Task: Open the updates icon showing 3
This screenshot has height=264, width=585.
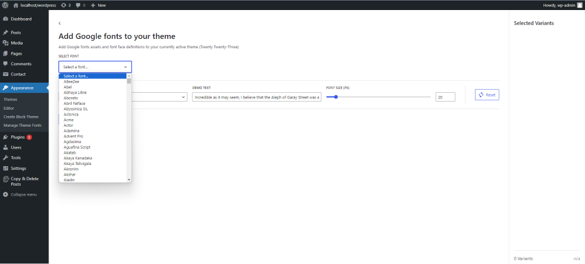Action: 65,5
